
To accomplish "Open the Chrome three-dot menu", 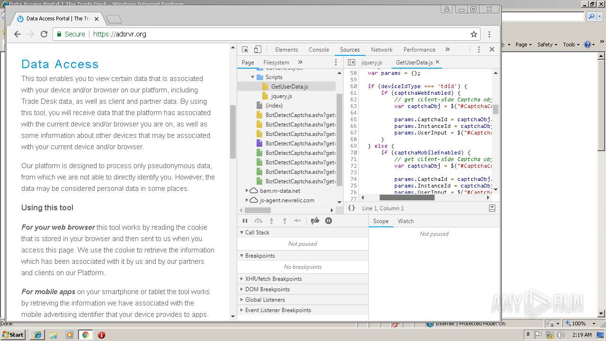I will tap(489, 34).
